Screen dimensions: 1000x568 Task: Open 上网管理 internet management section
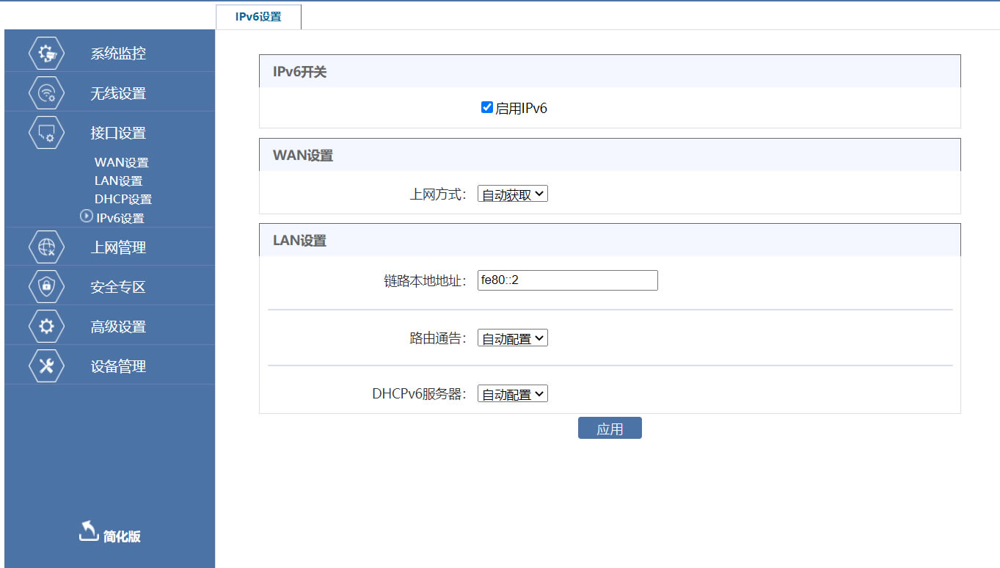click(45, 246)
